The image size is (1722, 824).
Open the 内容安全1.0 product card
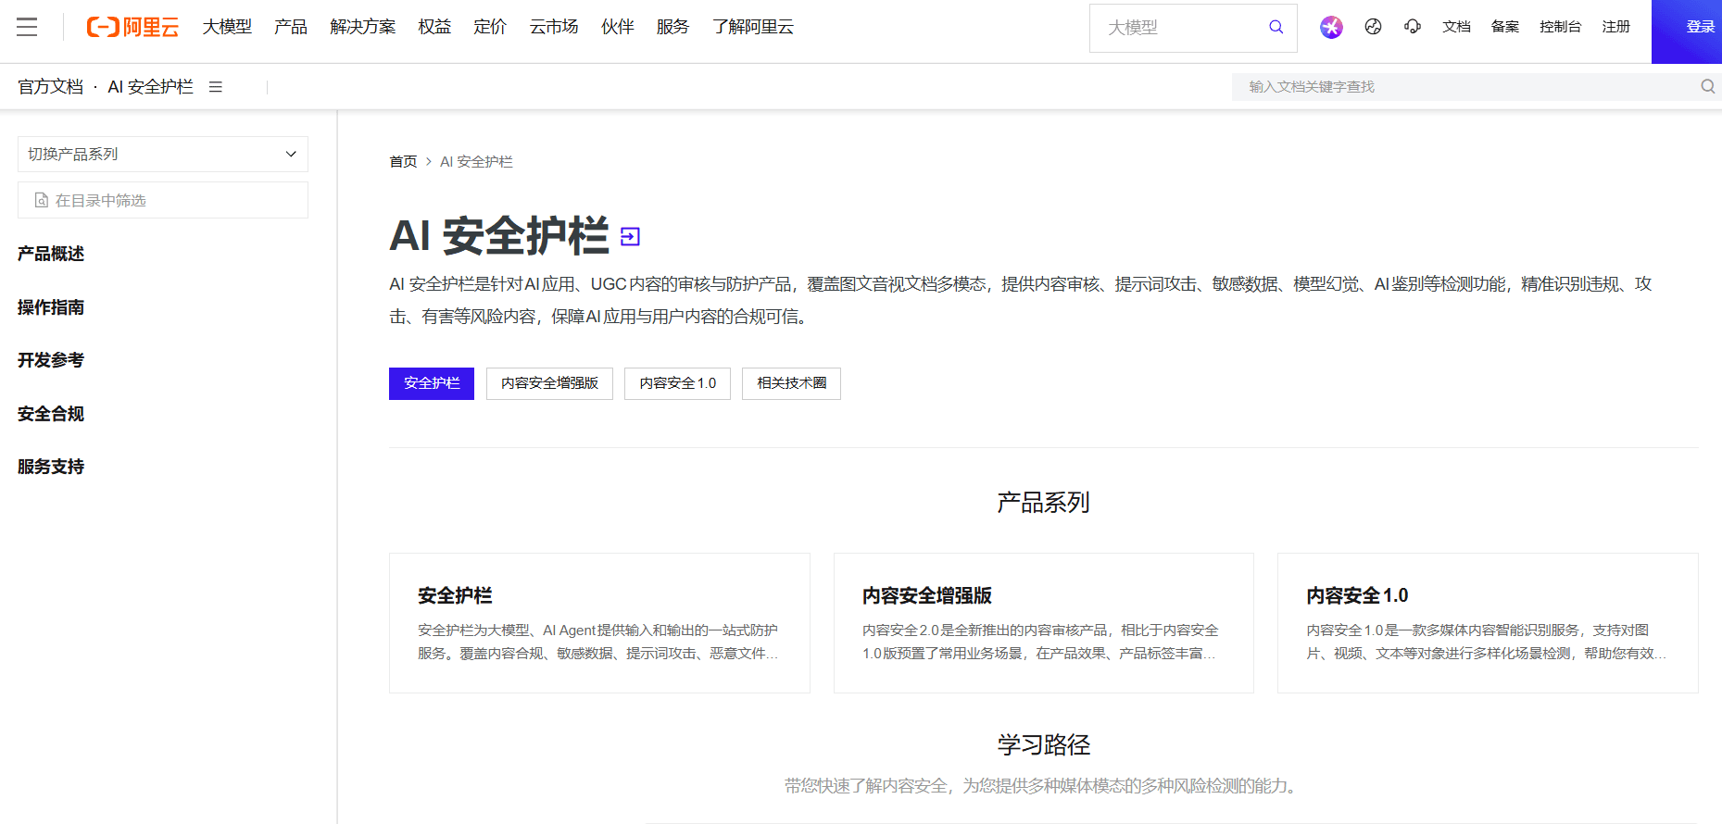[1488, 623]
